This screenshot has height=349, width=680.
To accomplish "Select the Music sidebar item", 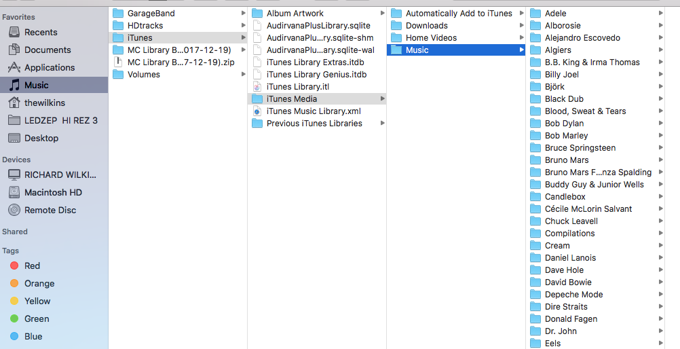I will [x=54, y=85].
